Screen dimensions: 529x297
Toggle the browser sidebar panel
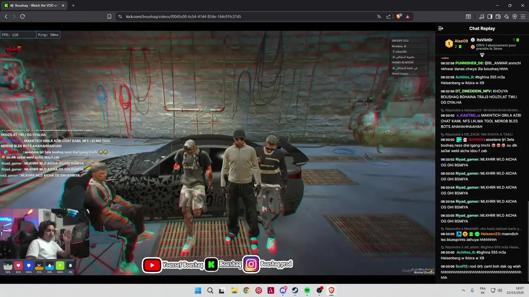click(x=490, y=16)
